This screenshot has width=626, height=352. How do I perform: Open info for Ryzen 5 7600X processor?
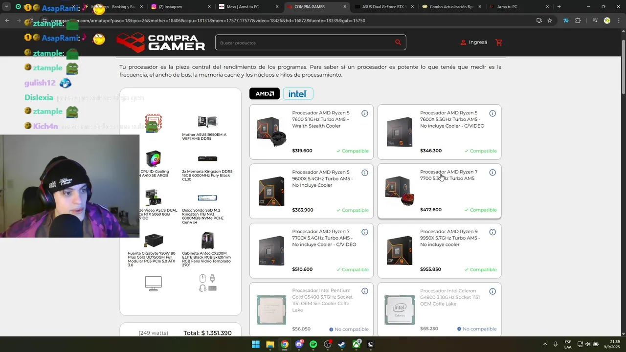tap(492, 113)
